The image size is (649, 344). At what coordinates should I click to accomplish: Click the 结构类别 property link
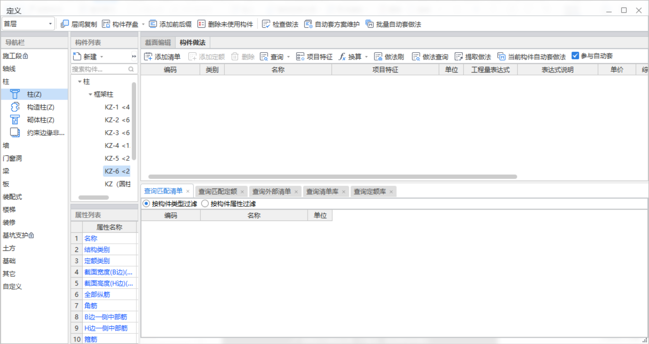coord(97,250)
